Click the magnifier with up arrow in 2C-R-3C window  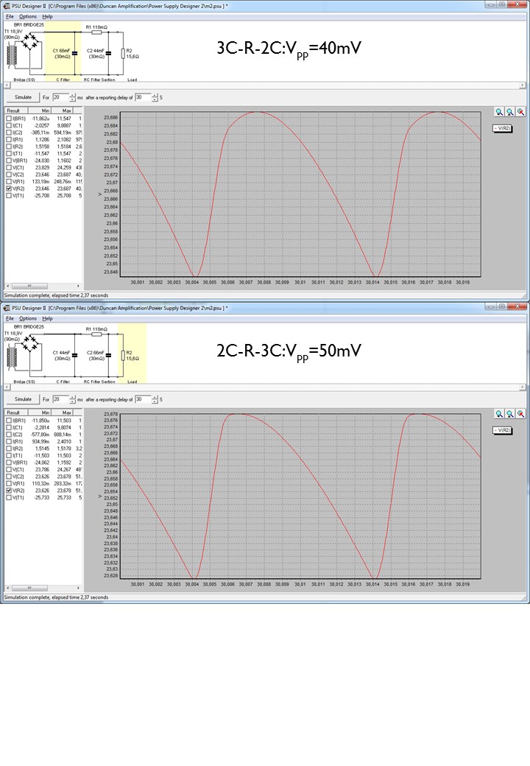coord(510,414)
